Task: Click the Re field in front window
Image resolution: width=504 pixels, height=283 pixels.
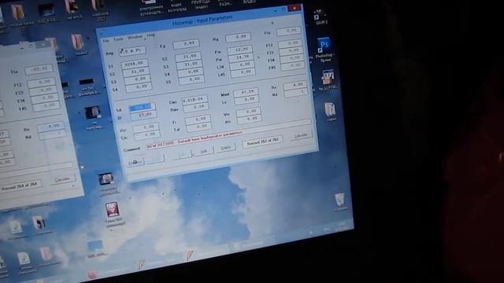Action: click(x=295, y=86)
